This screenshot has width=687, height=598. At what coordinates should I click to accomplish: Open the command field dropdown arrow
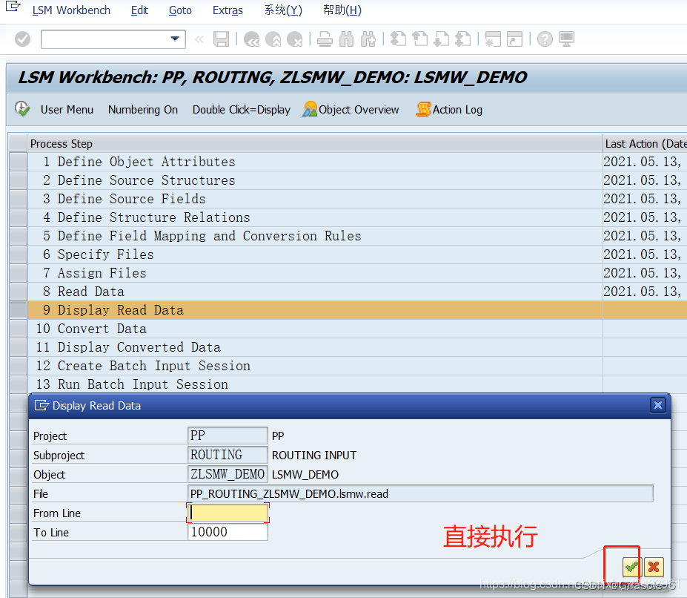(x=176, y=39)
